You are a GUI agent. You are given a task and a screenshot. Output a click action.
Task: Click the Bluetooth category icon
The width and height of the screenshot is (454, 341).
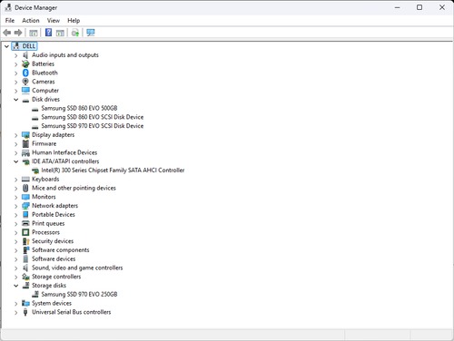[25, 73]
